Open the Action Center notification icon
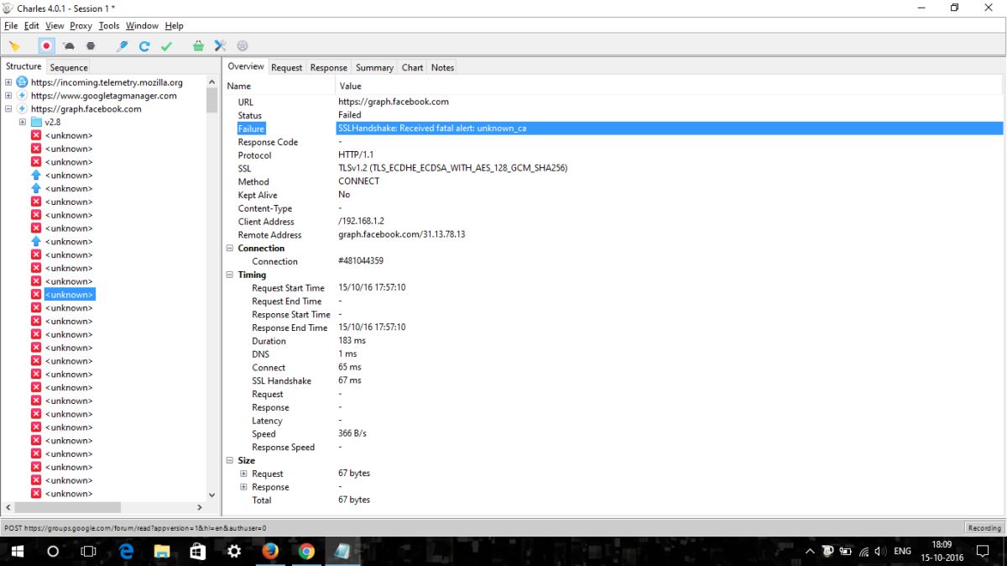This screenshot has width=1007, height=566. click(x=984, y=552)
